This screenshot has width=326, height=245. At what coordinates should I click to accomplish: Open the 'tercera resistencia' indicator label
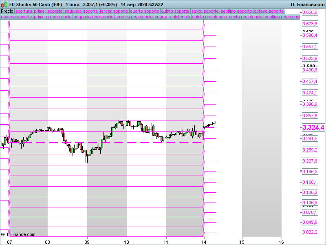[x=134, y=17]
